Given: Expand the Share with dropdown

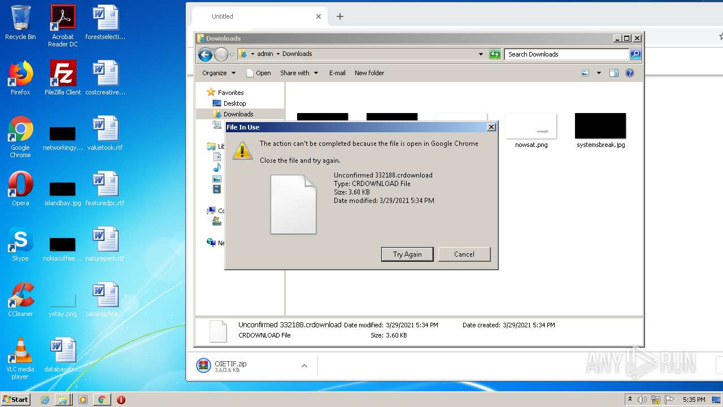Looking at the screenshot, I should point(299,73).
